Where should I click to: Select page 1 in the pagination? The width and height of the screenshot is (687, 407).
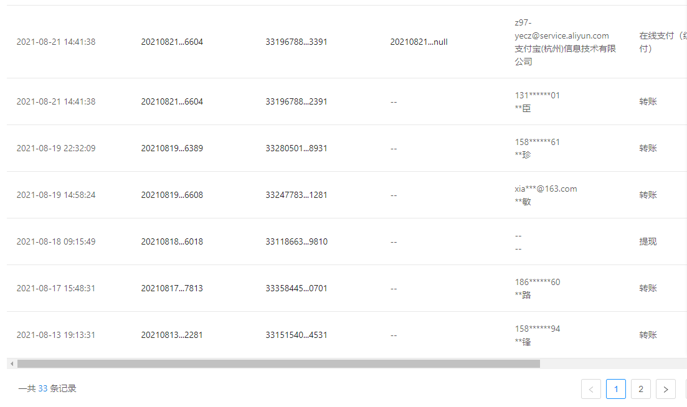pyautogui.click(x=615, y=389)
